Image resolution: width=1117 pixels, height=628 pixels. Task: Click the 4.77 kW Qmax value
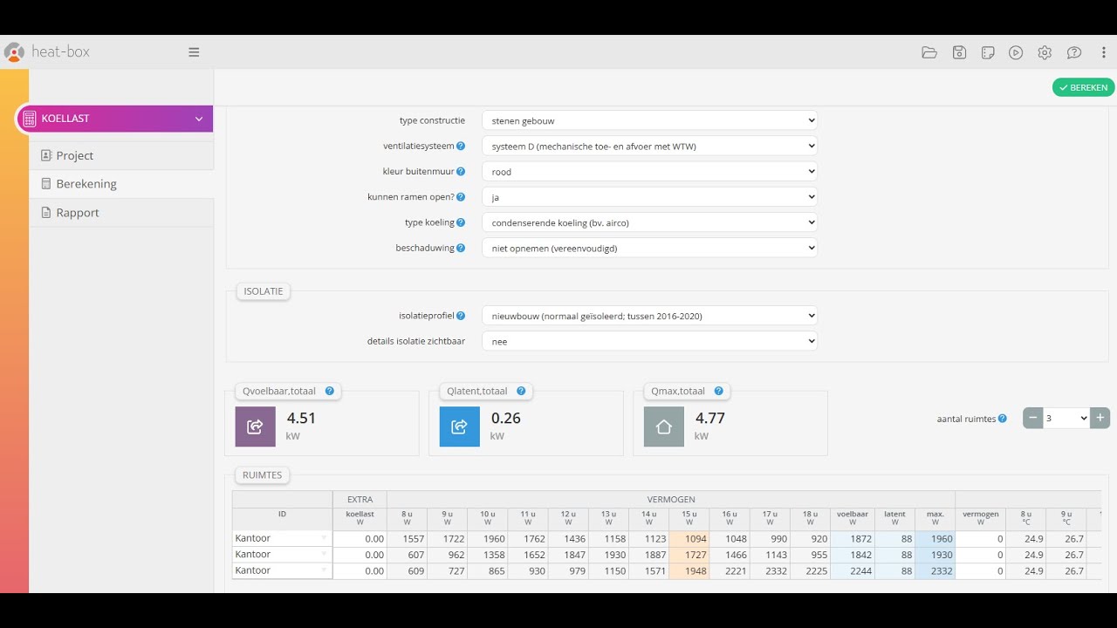[710, 418]
